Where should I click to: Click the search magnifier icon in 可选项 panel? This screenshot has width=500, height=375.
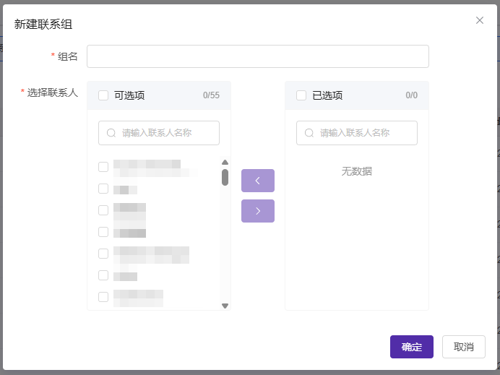pos(111,133)
